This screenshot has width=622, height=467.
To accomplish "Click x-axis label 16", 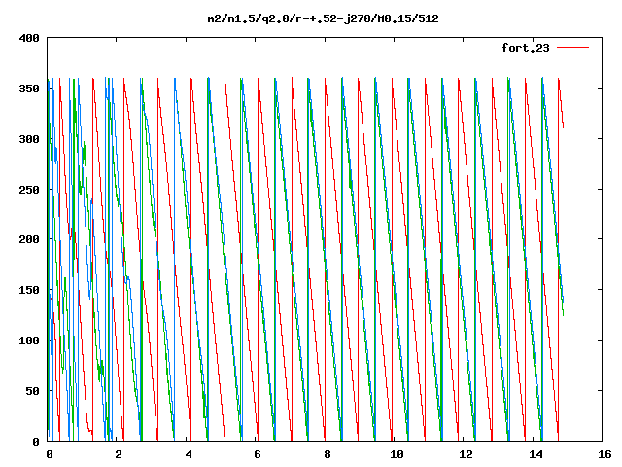I will [x=605, y=454].
